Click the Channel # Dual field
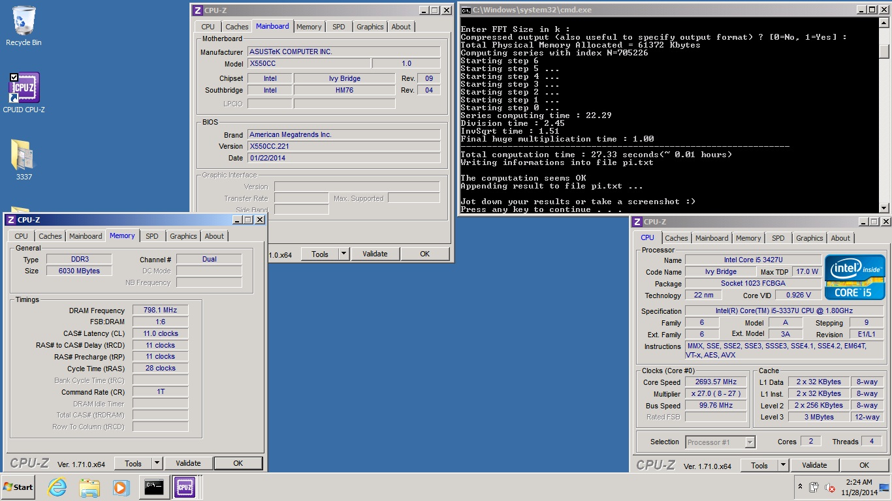The image size is (892, 501). [209, 259]
